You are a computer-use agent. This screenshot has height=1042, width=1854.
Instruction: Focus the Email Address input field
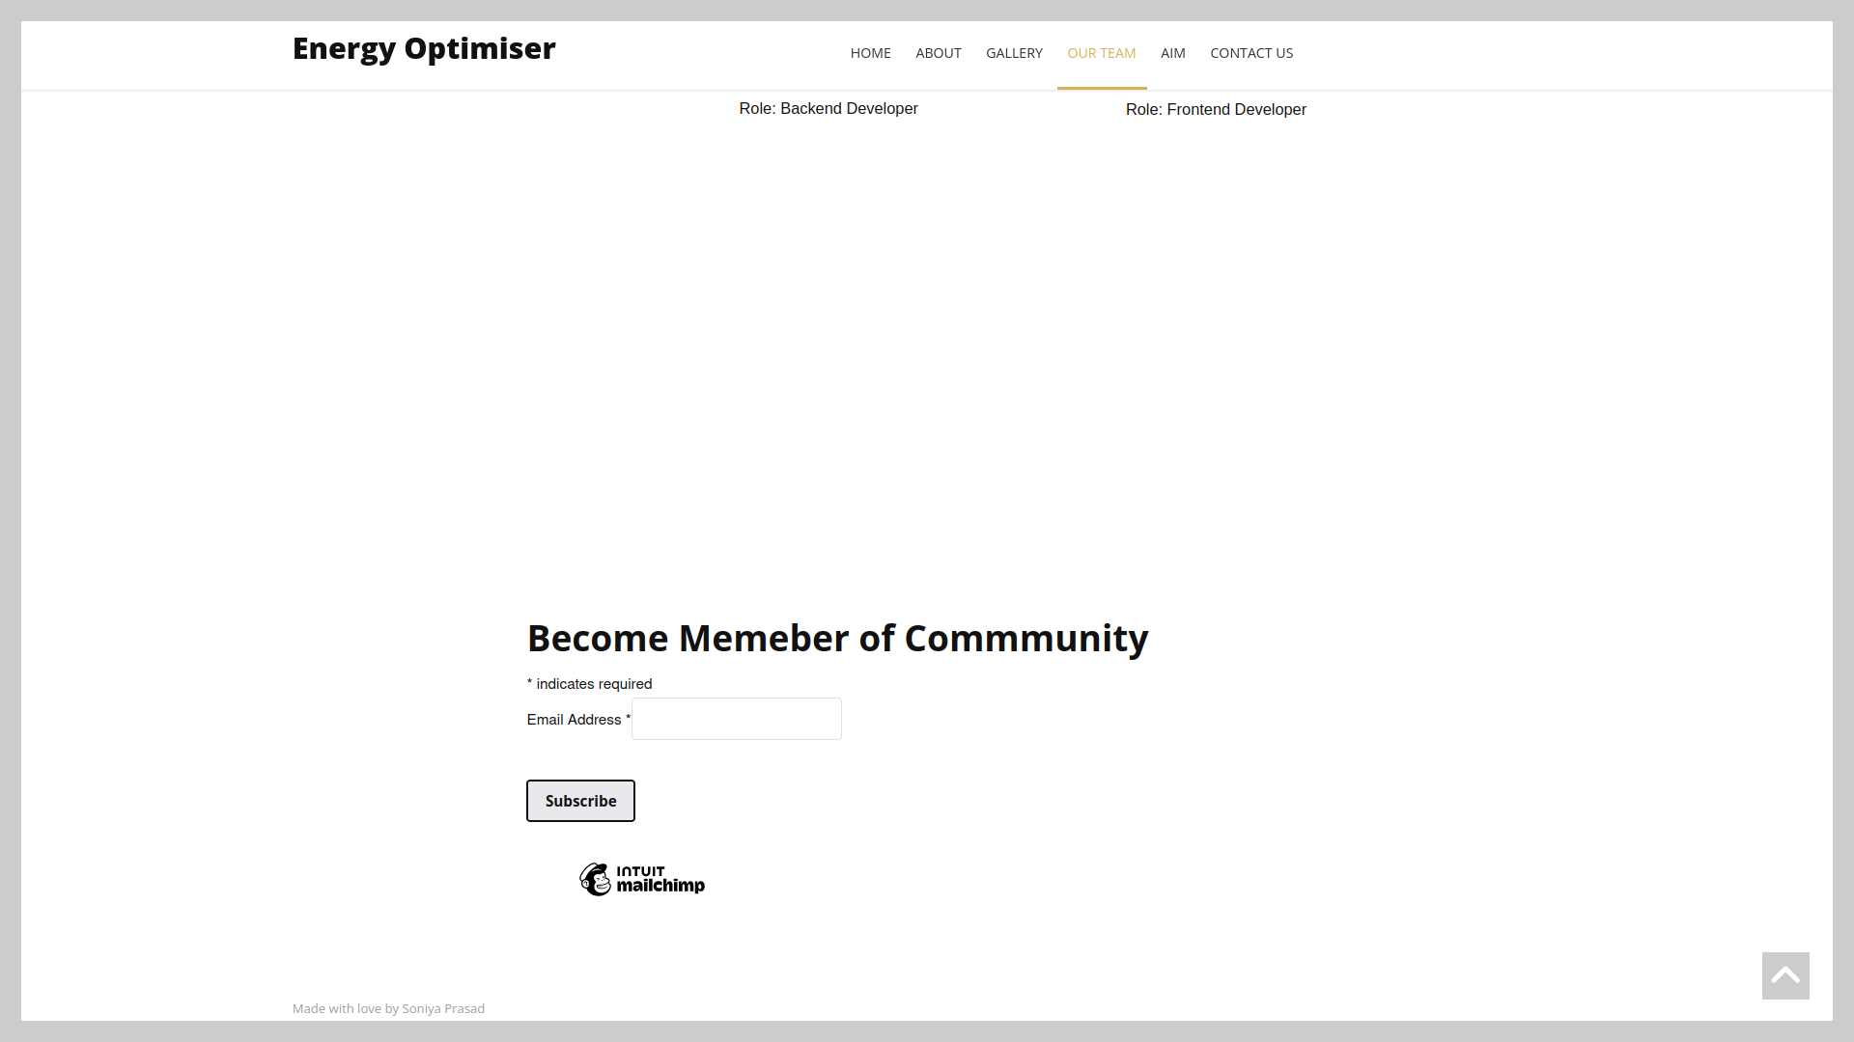[736, 719]
